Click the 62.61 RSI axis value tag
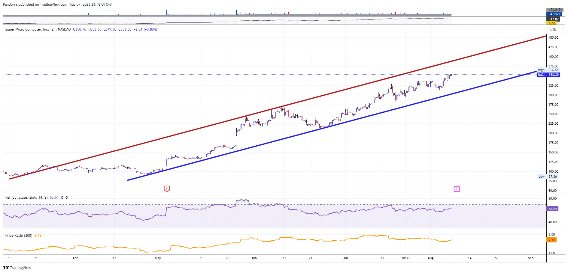Viewport: 568px width, 273px height. pyautogui.click(x=553, y=209)
